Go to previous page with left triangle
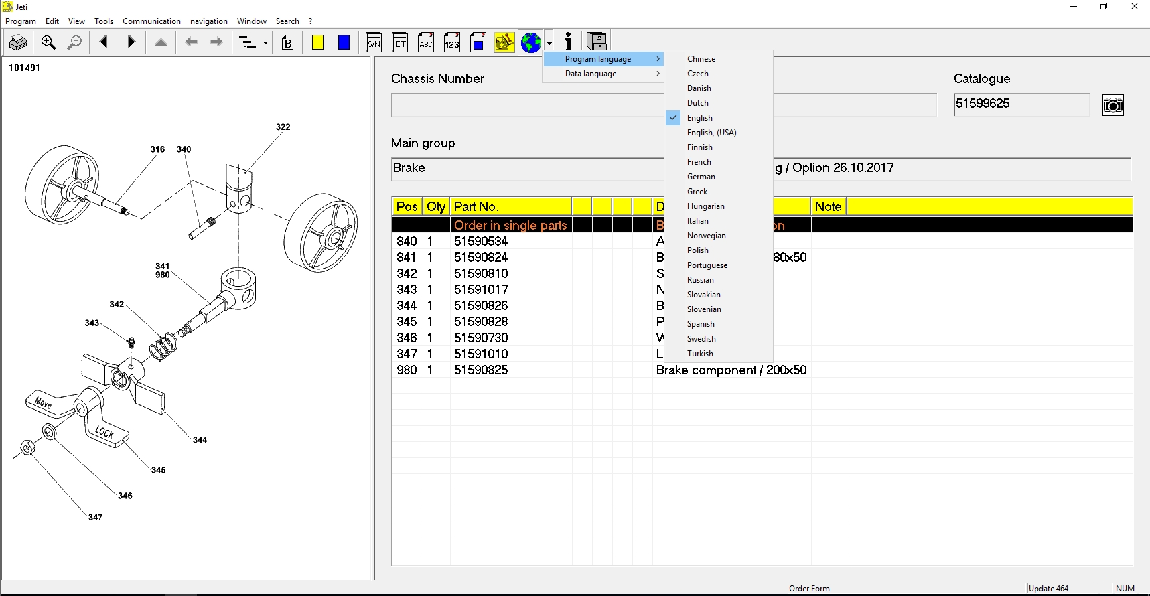 pyautogui.click(x=104, y=42)
